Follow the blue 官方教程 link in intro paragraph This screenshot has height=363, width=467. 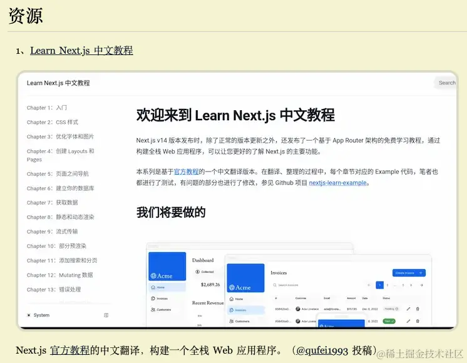pyautogui.click(x=186, y=172)
